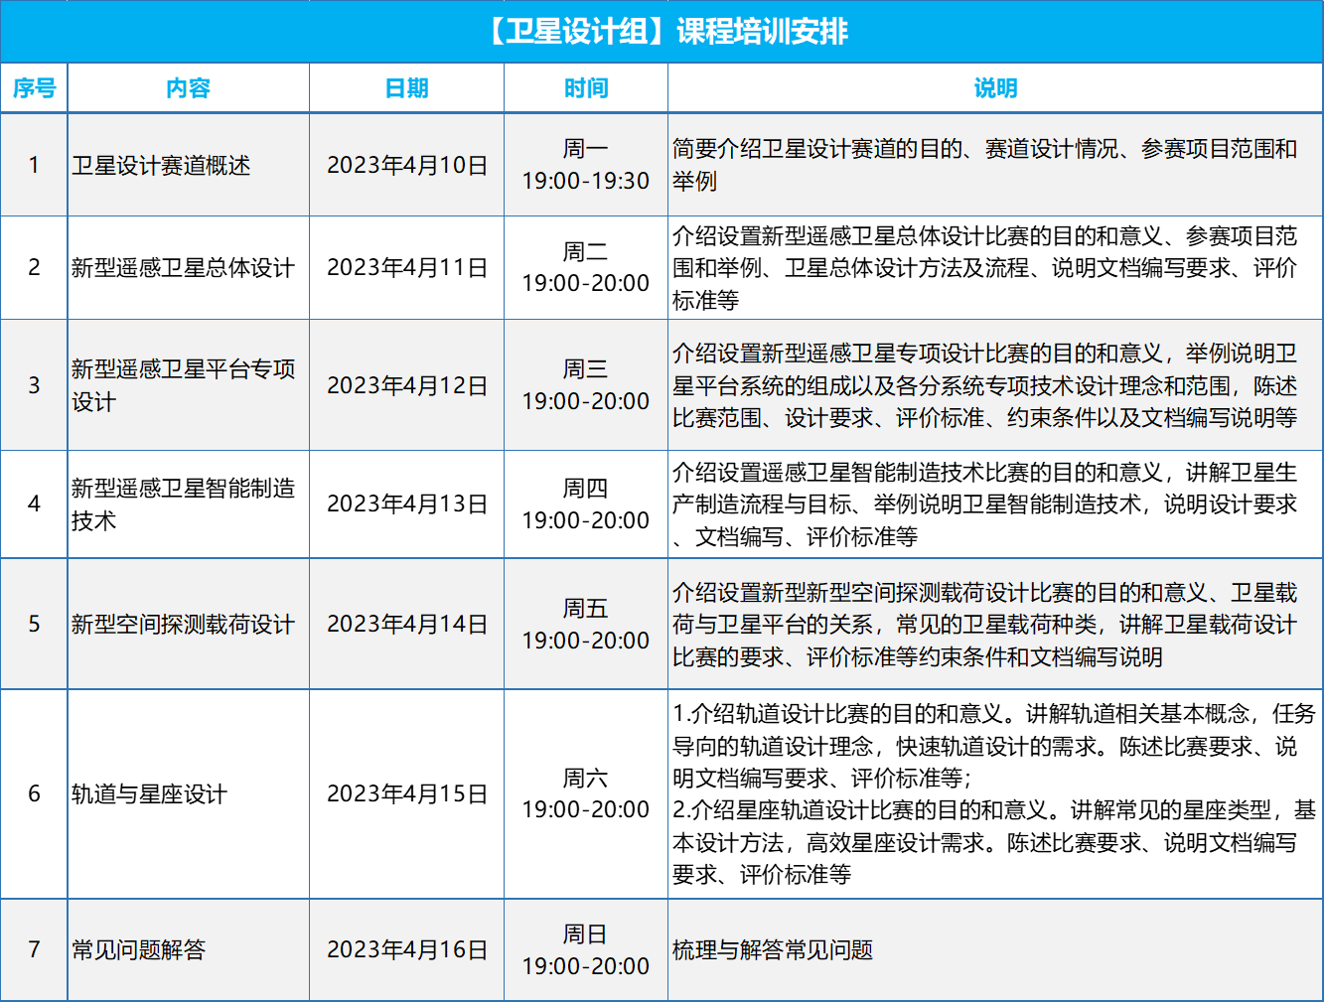Click the description starting with 介绍设置新型遥感卫星

click(x=983, y=385)
